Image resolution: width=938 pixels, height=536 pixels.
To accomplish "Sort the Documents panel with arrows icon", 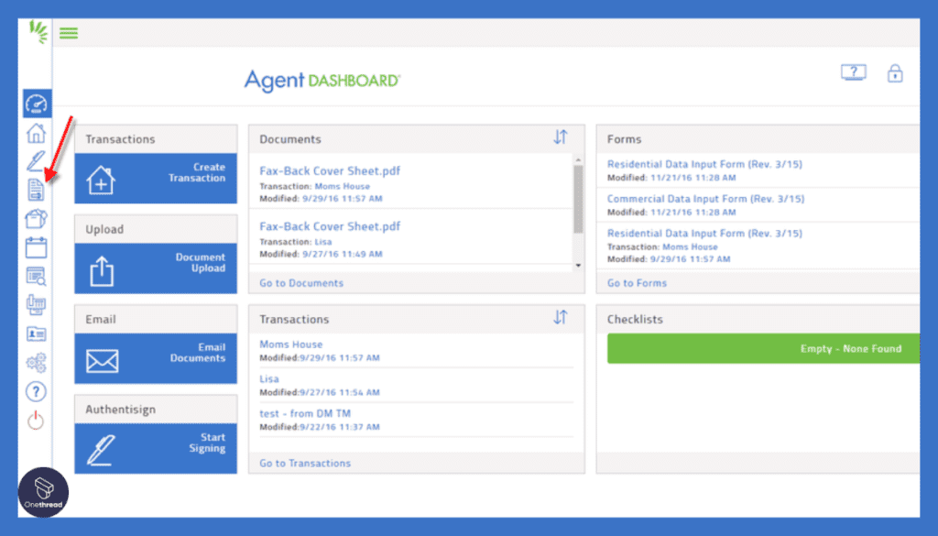I will coord(560,137).
